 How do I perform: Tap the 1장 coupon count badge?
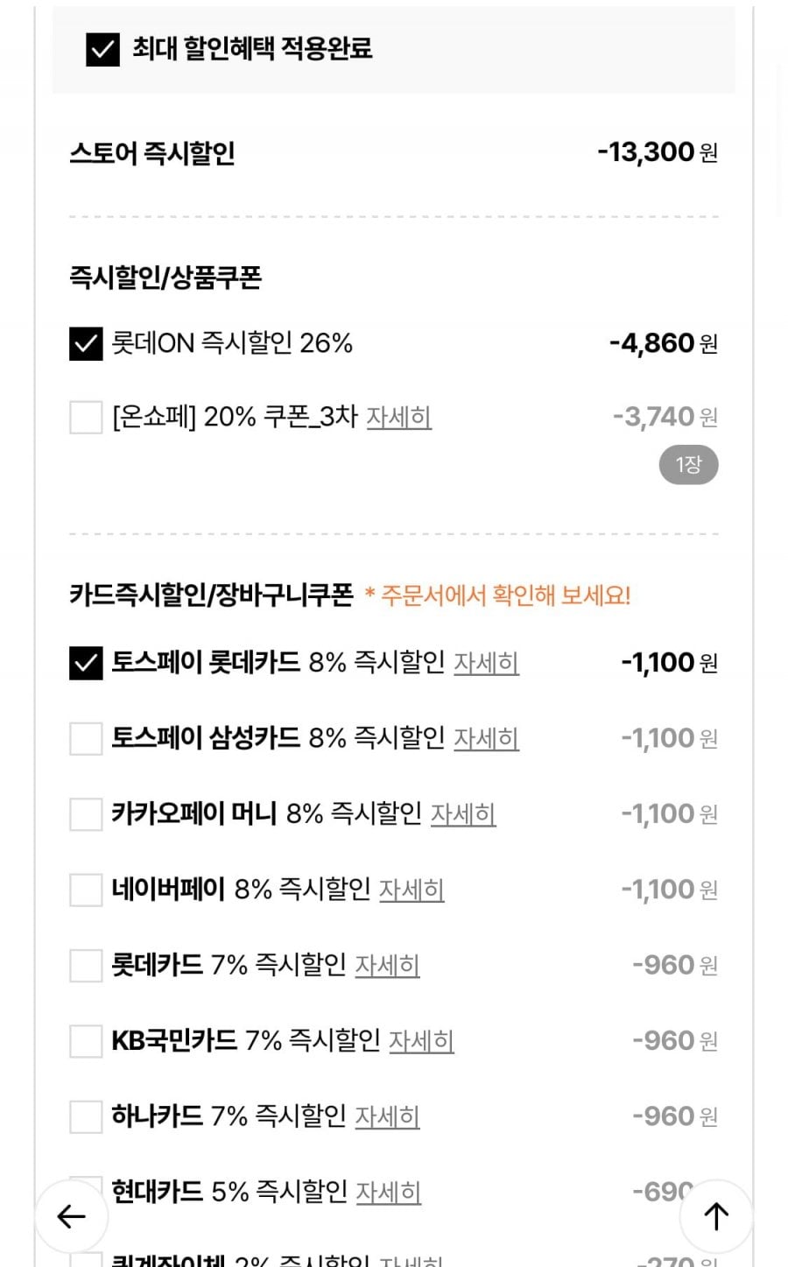[x=688, y=465]
